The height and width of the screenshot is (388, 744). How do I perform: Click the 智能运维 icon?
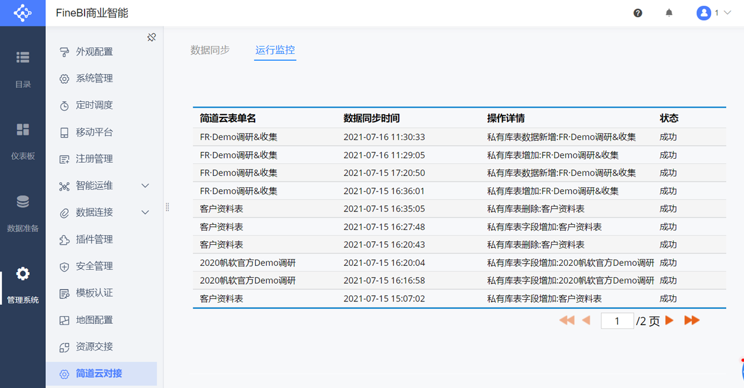[x=64, y=186]
